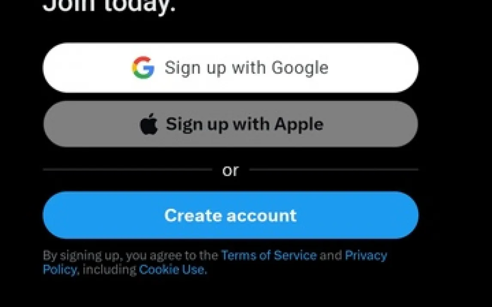
Task: Click the word "and" between the links
Action: tap(331, 255)
